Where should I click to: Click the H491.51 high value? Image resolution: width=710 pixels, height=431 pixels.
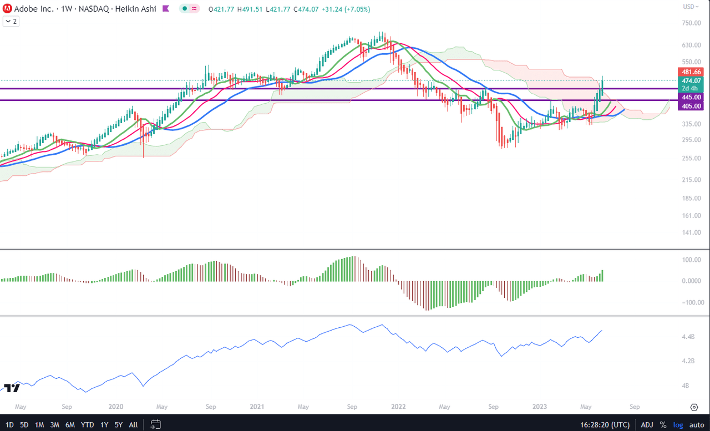coord(250,9)
